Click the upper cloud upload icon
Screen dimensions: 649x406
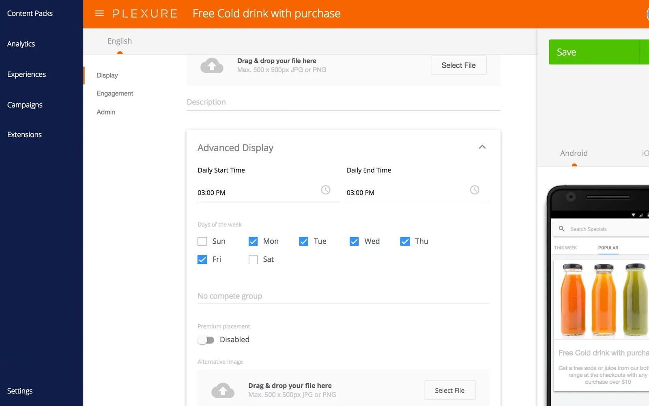(x=212, y=65)
